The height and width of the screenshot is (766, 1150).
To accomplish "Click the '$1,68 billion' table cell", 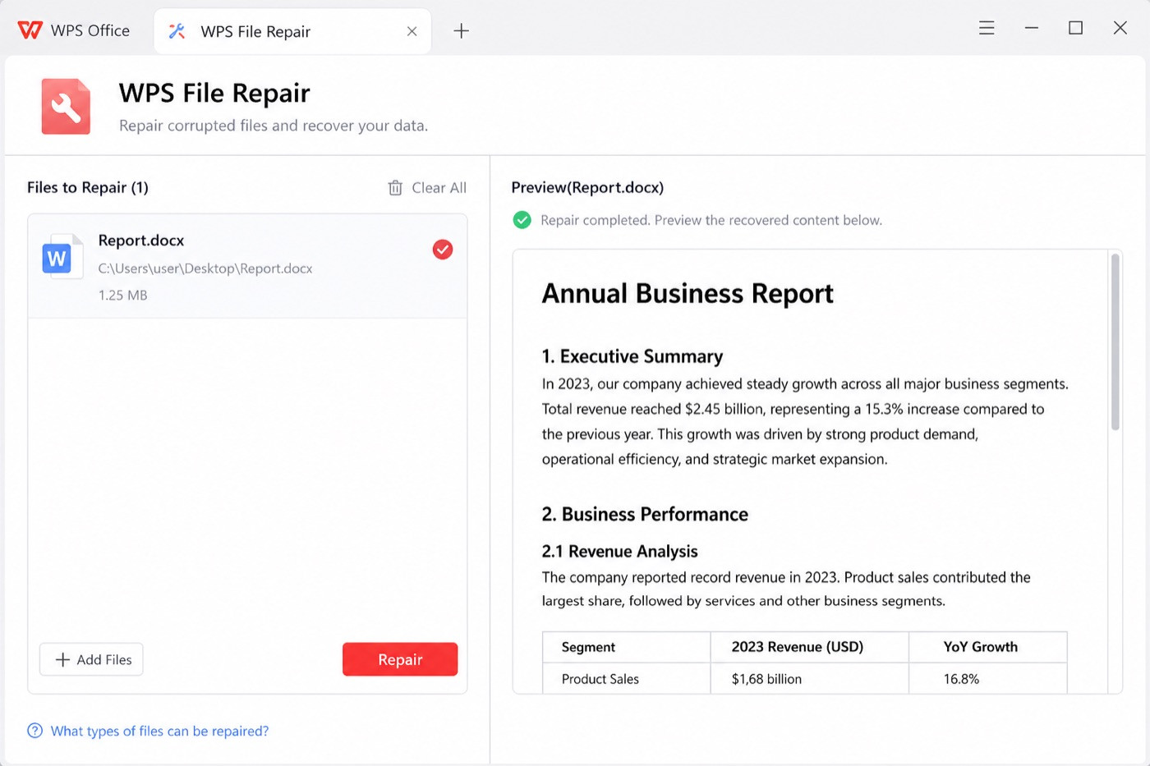I will [809, 679].
